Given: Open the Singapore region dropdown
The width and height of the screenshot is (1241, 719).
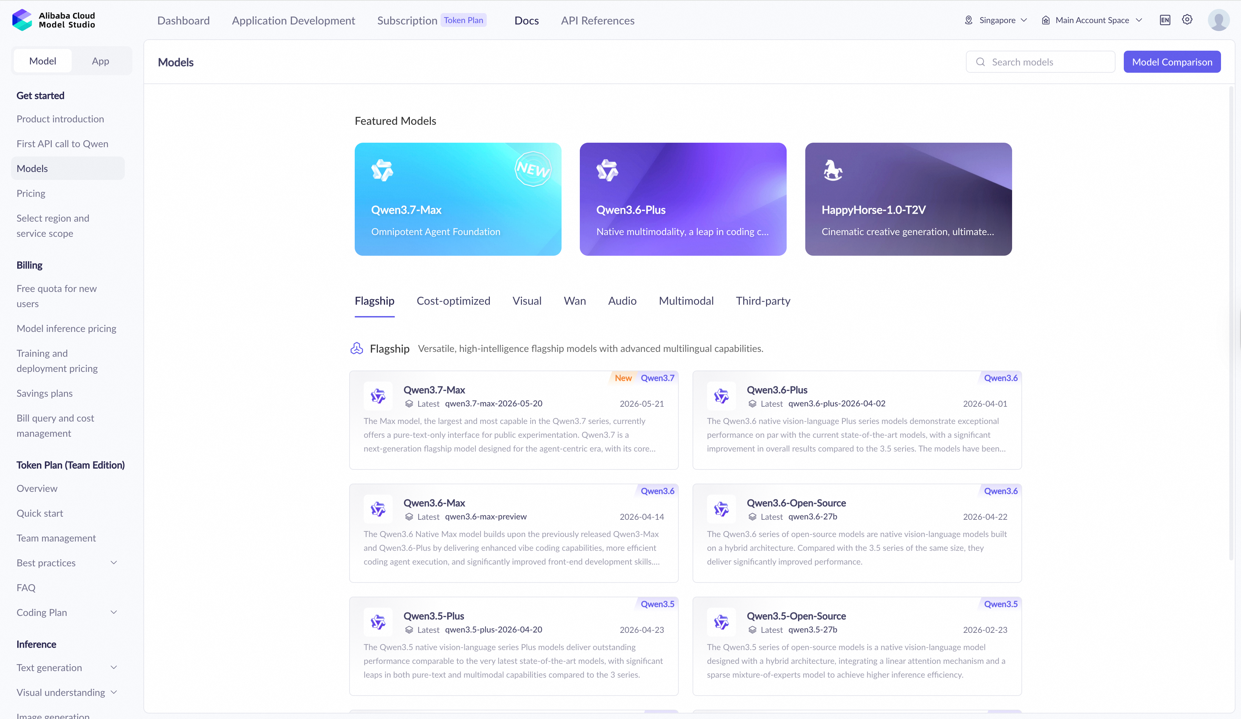Looking at the screenshot, I should [997, 20].
